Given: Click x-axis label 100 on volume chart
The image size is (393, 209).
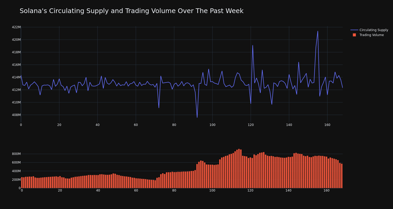Looking at the screenshot, I should point(212,190).
